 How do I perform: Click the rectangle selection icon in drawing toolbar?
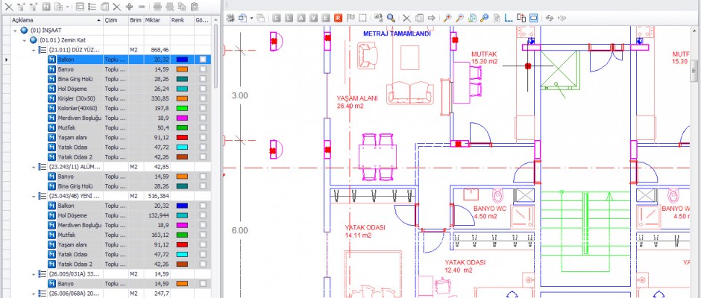click(x=363, y=17)
